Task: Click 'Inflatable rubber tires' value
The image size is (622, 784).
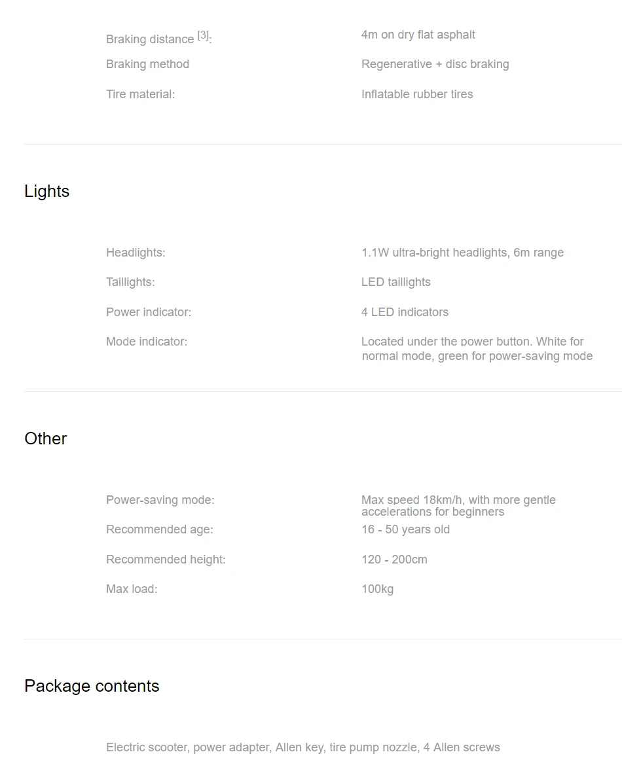Action: point(417,94)
